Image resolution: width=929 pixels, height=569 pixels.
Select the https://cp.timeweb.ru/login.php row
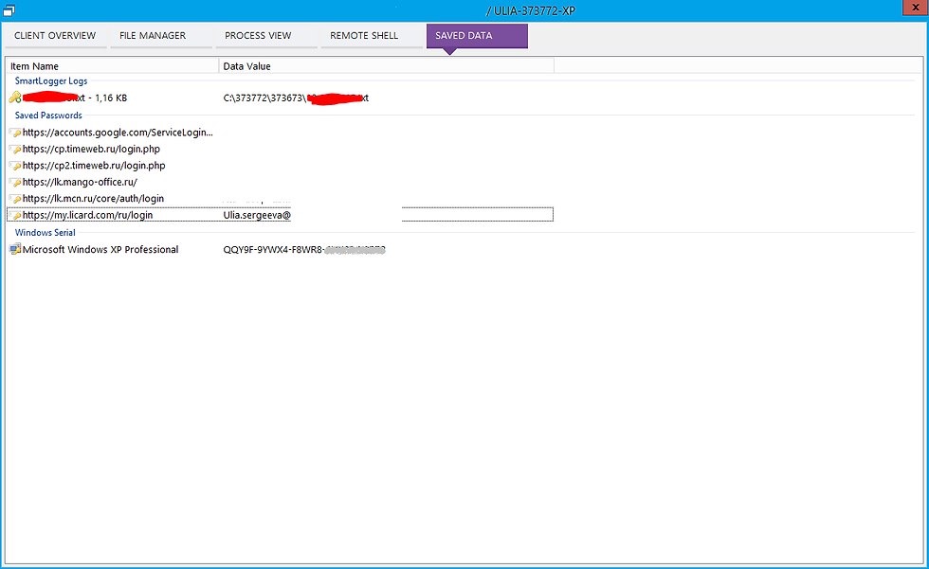(280, 149)
